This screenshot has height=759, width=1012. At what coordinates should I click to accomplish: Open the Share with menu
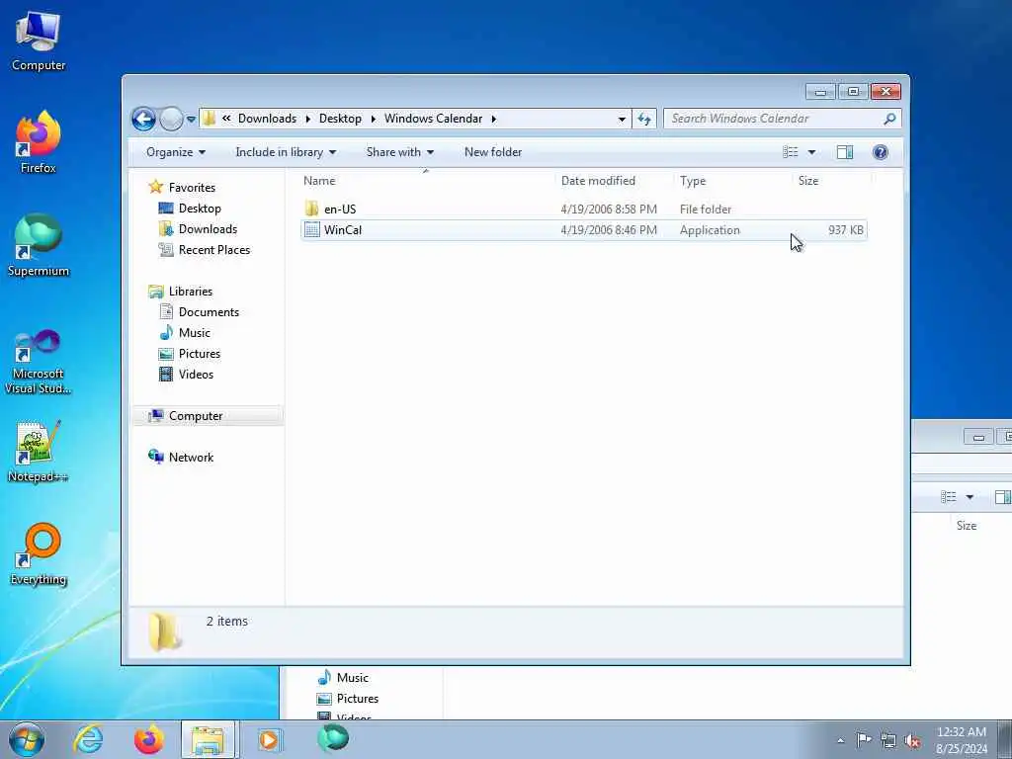pyautogui.click(x=399, y=152)
